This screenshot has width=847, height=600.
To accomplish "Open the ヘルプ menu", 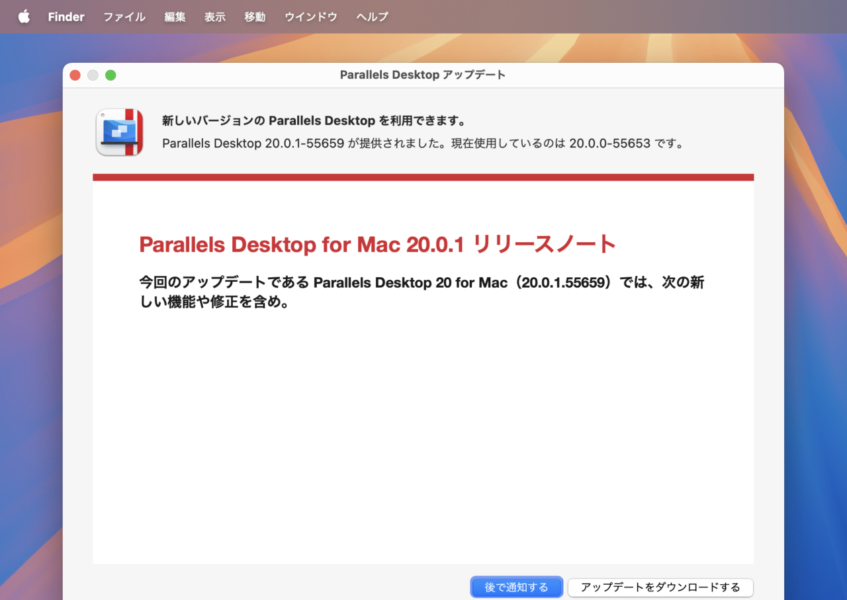I will [x=373, y=17].
